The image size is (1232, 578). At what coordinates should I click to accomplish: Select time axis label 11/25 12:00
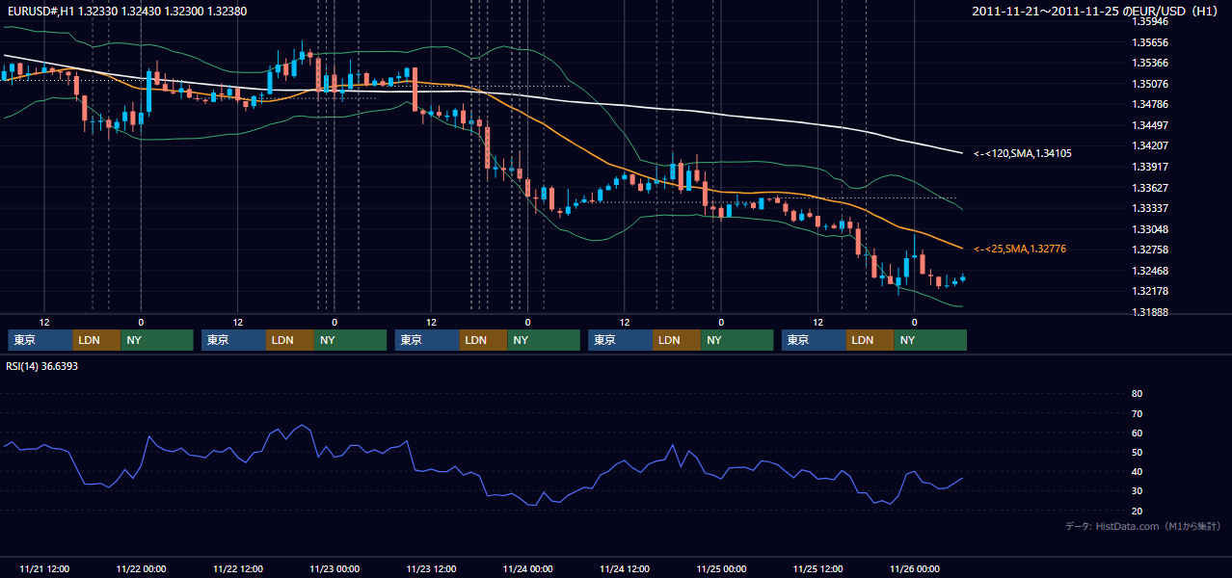click(x=818, y=568)
